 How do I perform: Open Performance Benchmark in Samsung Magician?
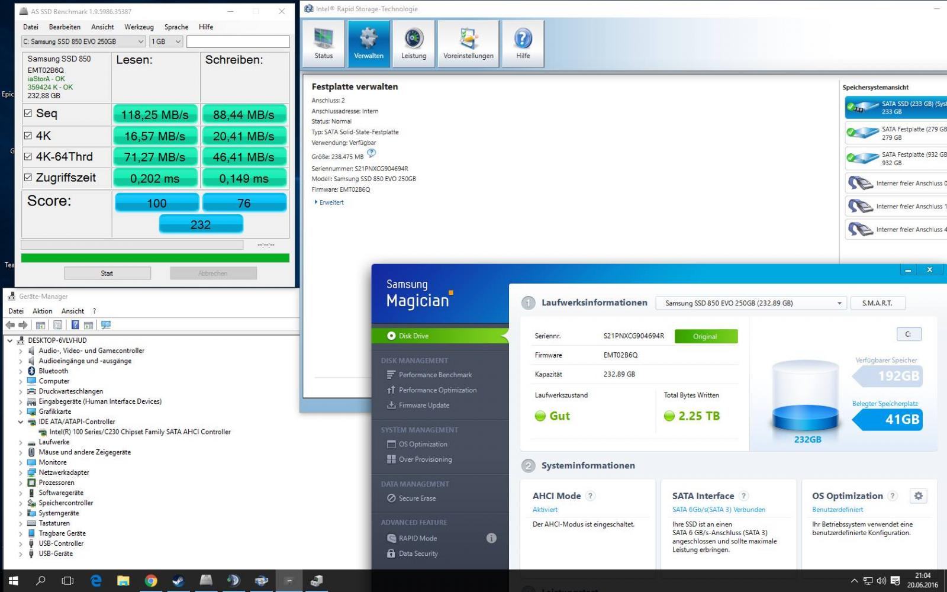pyautogui.click(x=430, y=375)
